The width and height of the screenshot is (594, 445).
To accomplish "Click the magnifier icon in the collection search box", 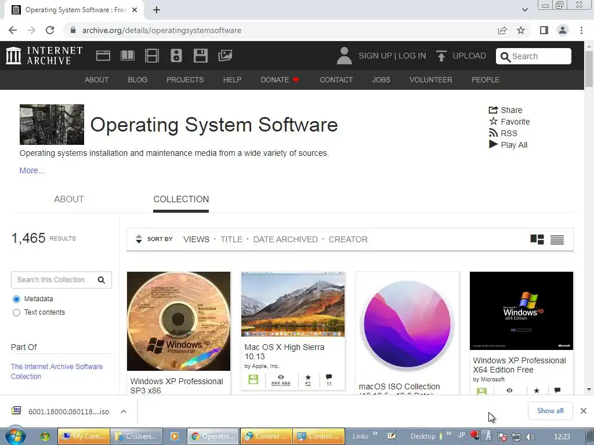I will click(x=101, y=280).
